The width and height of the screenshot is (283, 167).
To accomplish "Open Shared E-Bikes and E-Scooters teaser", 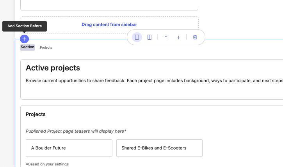I will pyautogui.click(x=159, y=148).
